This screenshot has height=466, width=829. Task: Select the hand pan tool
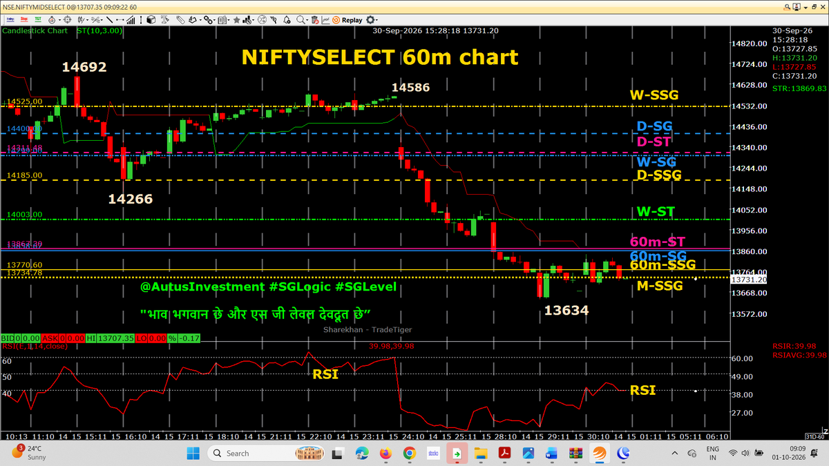click(x=193, y=20)
